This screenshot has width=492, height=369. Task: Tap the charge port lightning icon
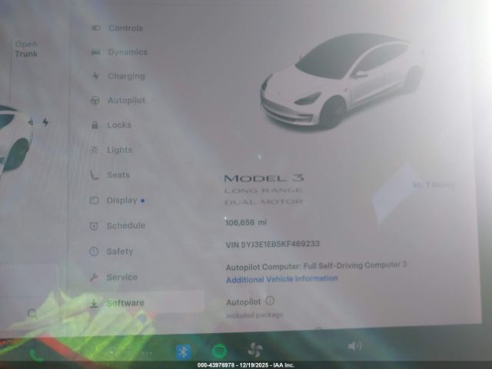point(45,122)
